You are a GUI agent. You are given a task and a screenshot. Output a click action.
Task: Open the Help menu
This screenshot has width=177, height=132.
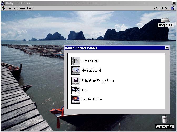tap(30, 8)
